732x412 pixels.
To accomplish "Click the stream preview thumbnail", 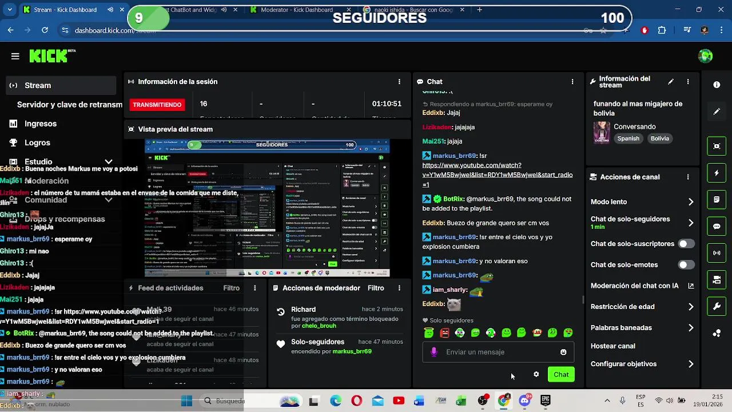I will [267, 208].
